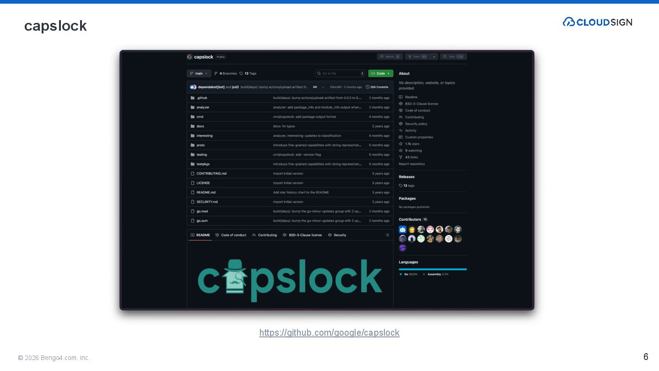659x371 pixels.
Task: Switch to the Contributing tab
Action: click(x=265, y=235)
